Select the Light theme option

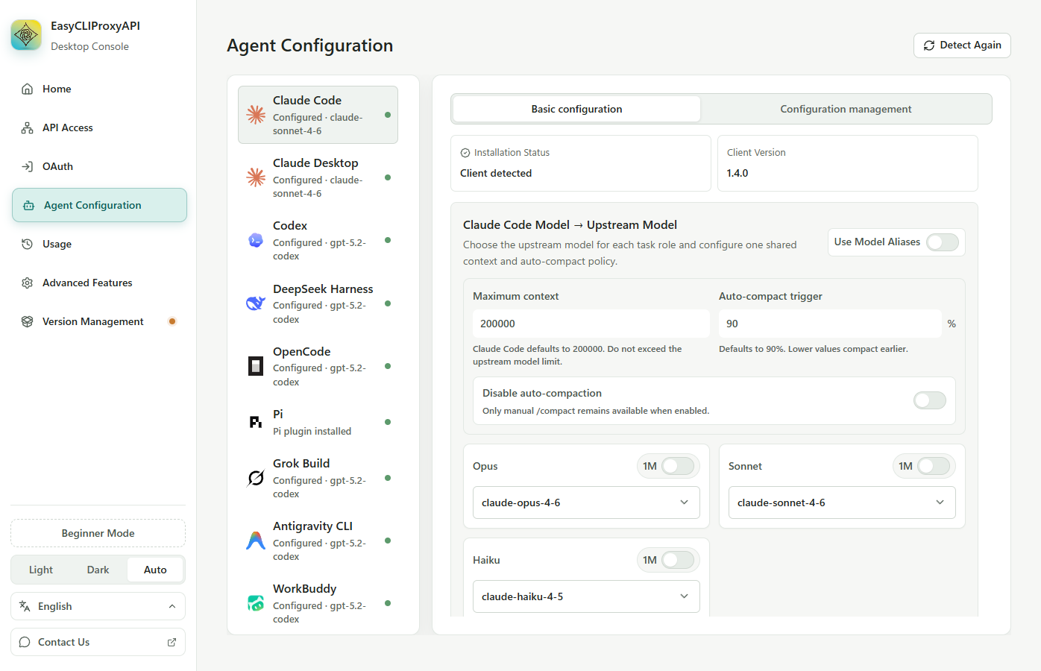point(41,570)
